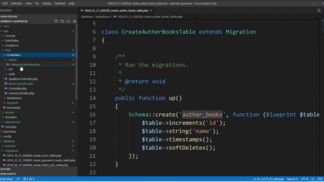Collapse the migrations folder
The height and width of the screenshot is (182, 324).
[3, 151]
